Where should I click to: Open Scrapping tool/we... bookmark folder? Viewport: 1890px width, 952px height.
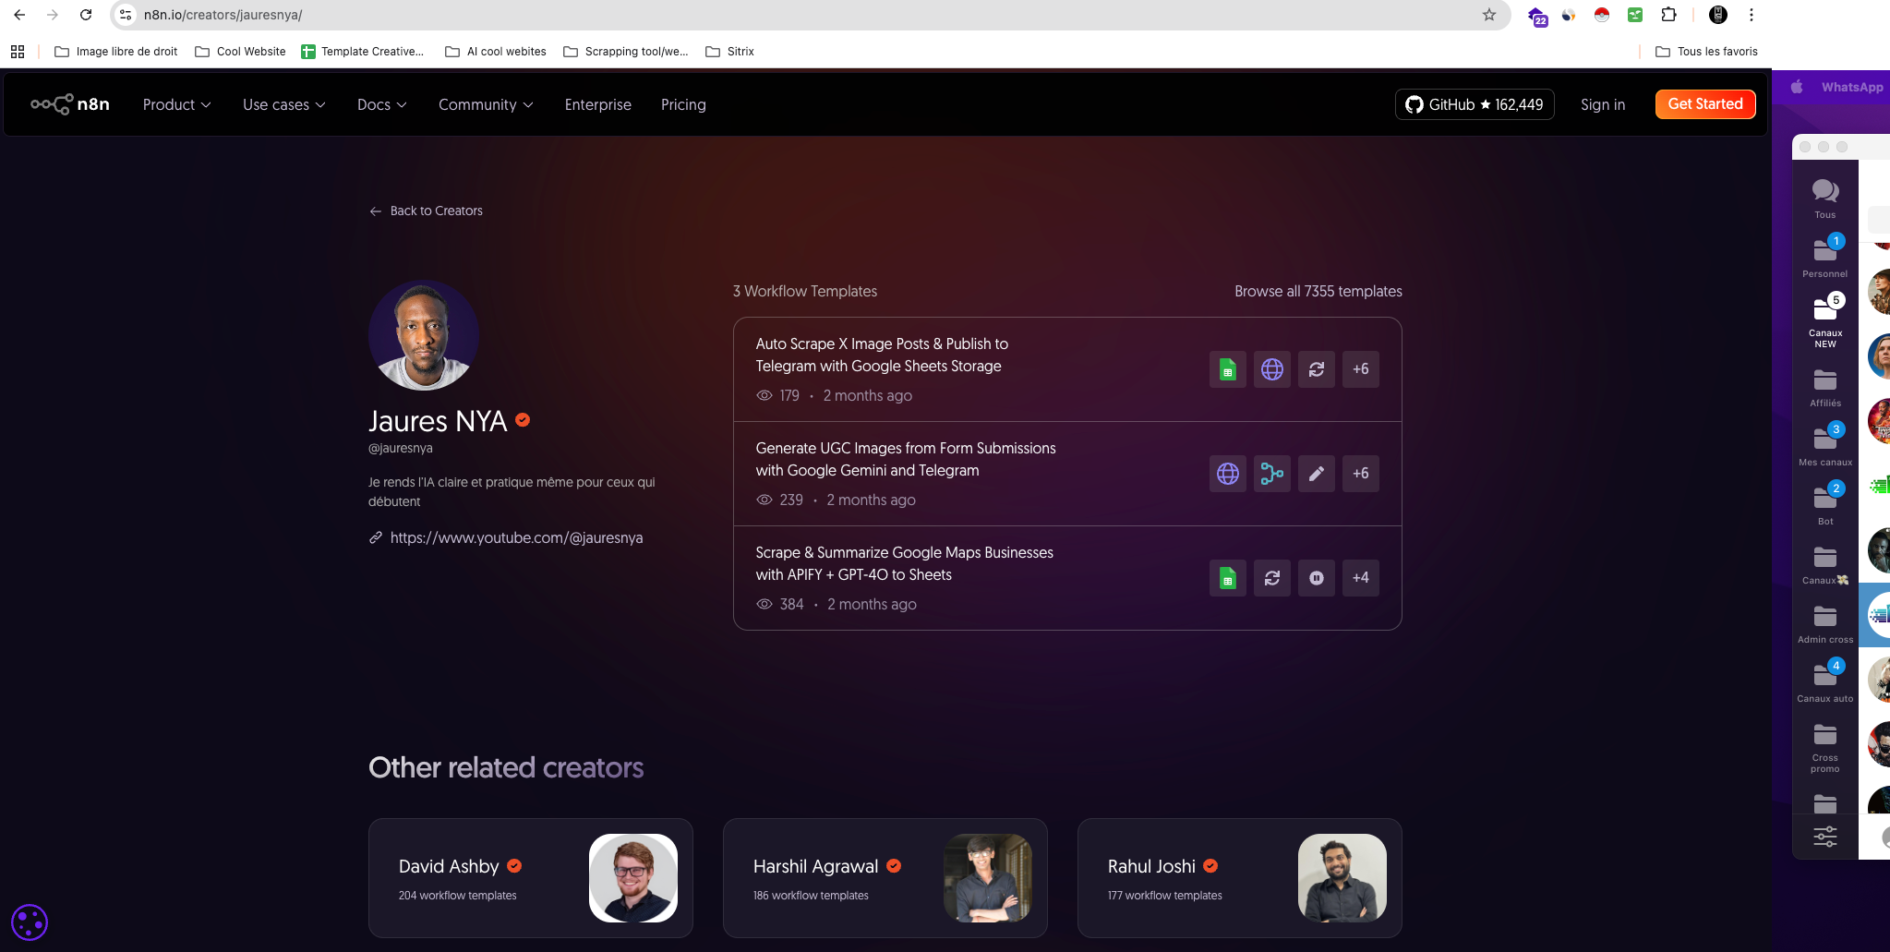626,52
